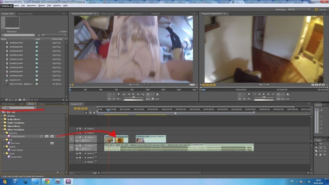This screenshot has width=329, height=185.
Task: Click accelerated effects filter icon in Effects panel
Action: pyautogui.click(x=4, y=112)
